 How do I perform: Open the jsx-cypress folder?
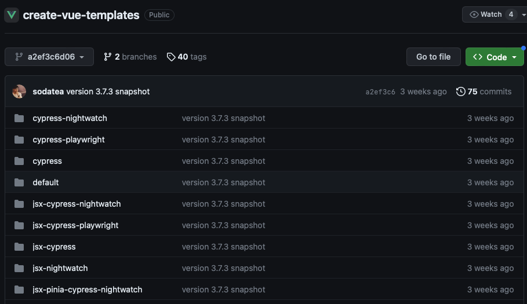pyautogui.click(x=54, y=247)
